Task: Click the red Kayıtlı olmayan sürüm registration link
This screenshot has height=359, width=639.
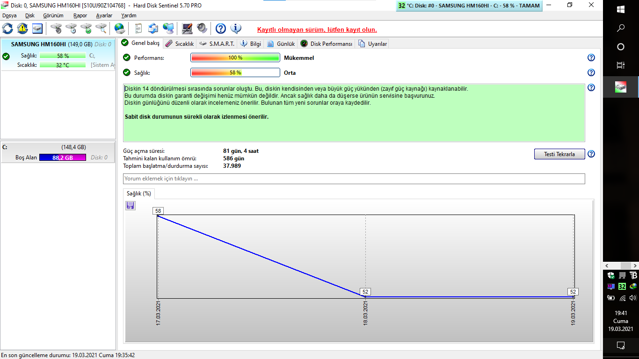Action: (x=317, y=29)
